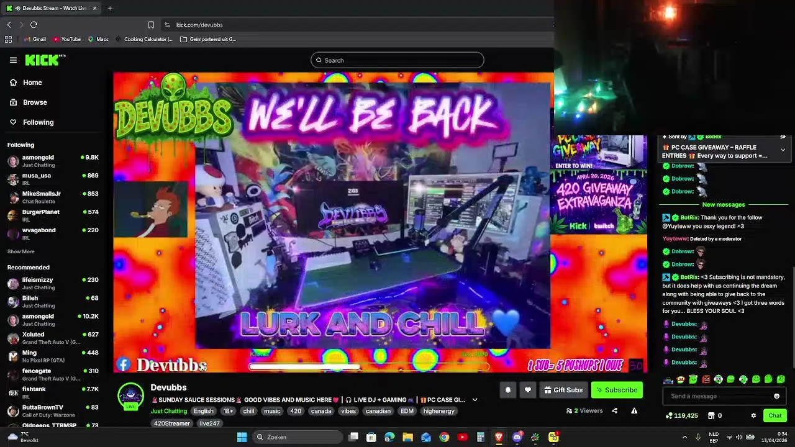Open Devubbs live avatar

131,396
